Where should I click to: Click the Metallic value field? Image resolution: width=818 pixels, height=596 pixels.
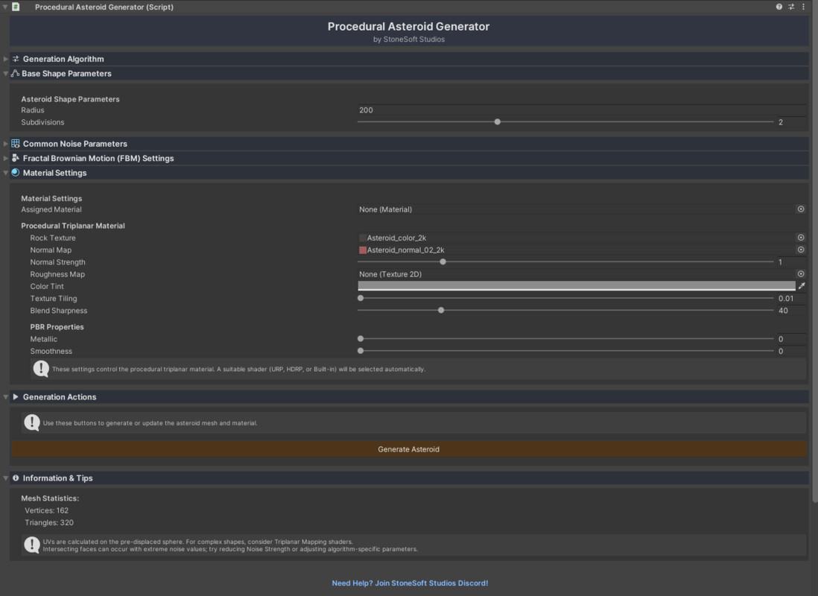tap(791, 339)
